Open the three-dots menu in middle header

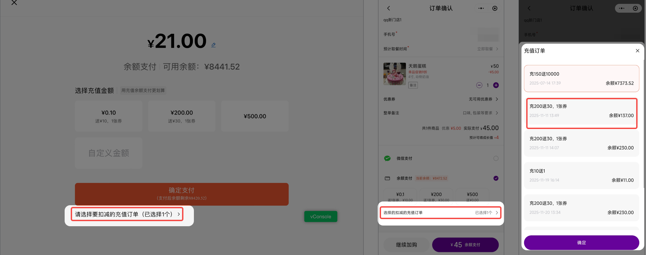pyautogui.click(x=481, y=8)
